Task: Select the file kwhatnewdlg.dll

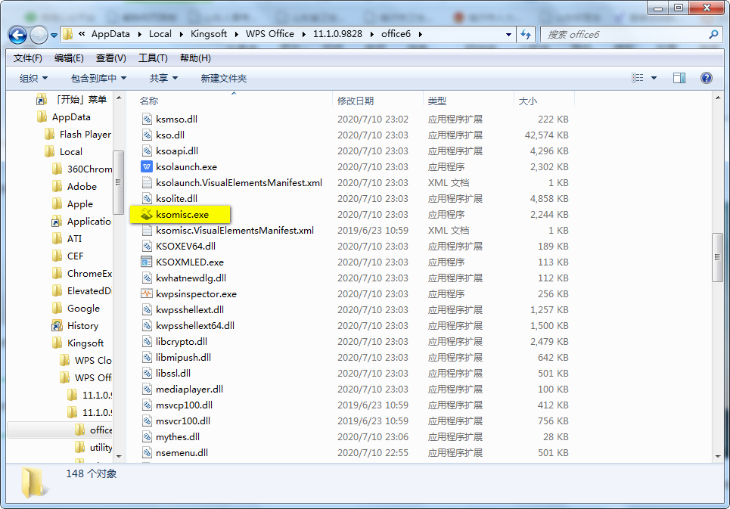Action: 191,278
